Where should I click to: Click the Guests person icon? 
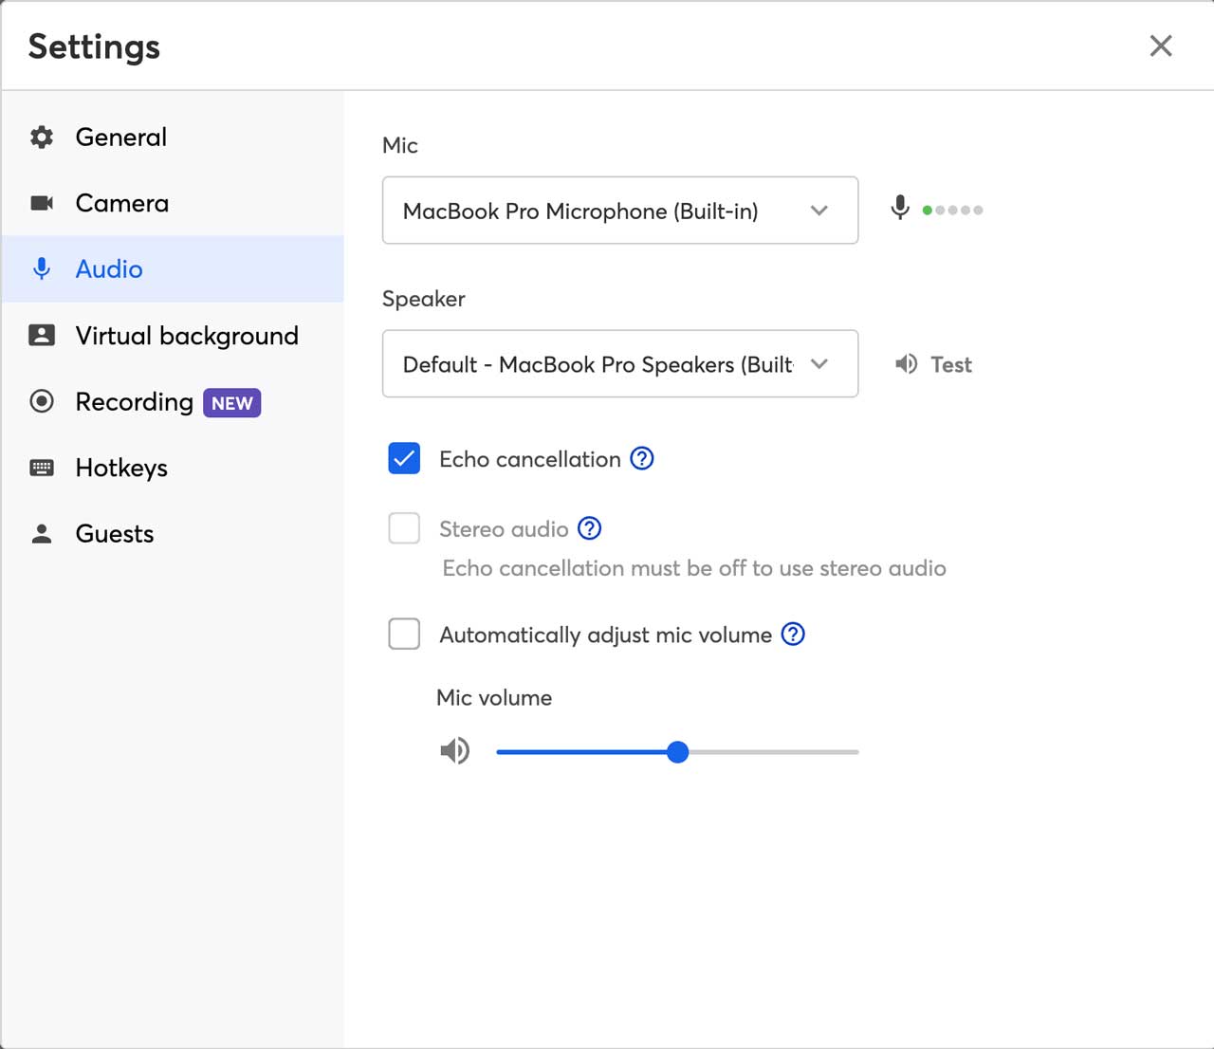pos(42,534)
